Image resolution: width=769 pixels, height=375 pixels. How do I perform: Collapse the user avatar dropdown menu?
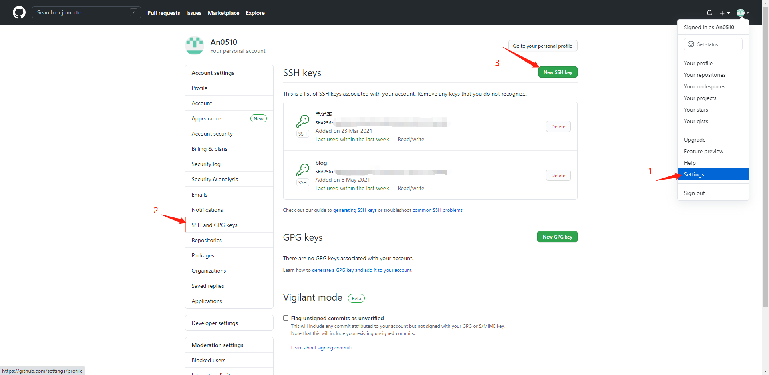pos(743,13)
